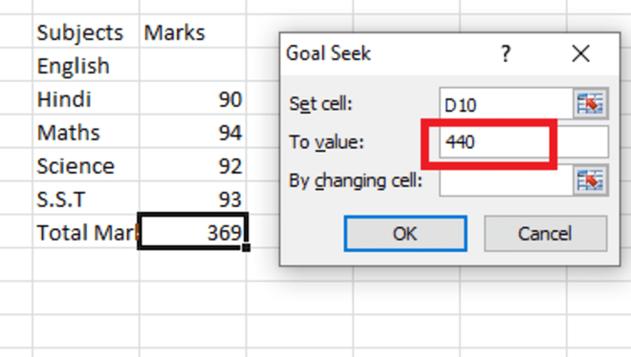Click the empty By changing cell field
631x357 pixels.
(x=507, y=180)
